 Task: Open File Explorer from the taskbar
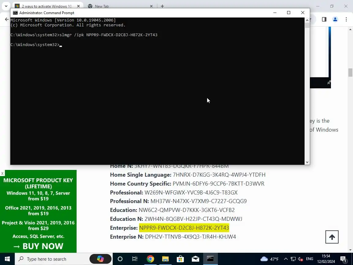[165, 259]
